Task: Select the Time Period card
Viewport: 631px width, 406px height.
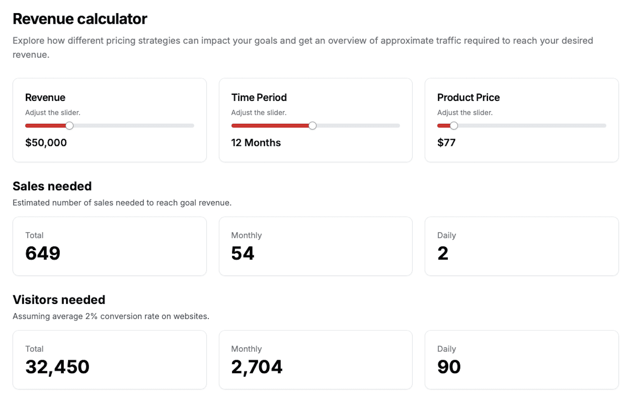Action: click(315, 120)
